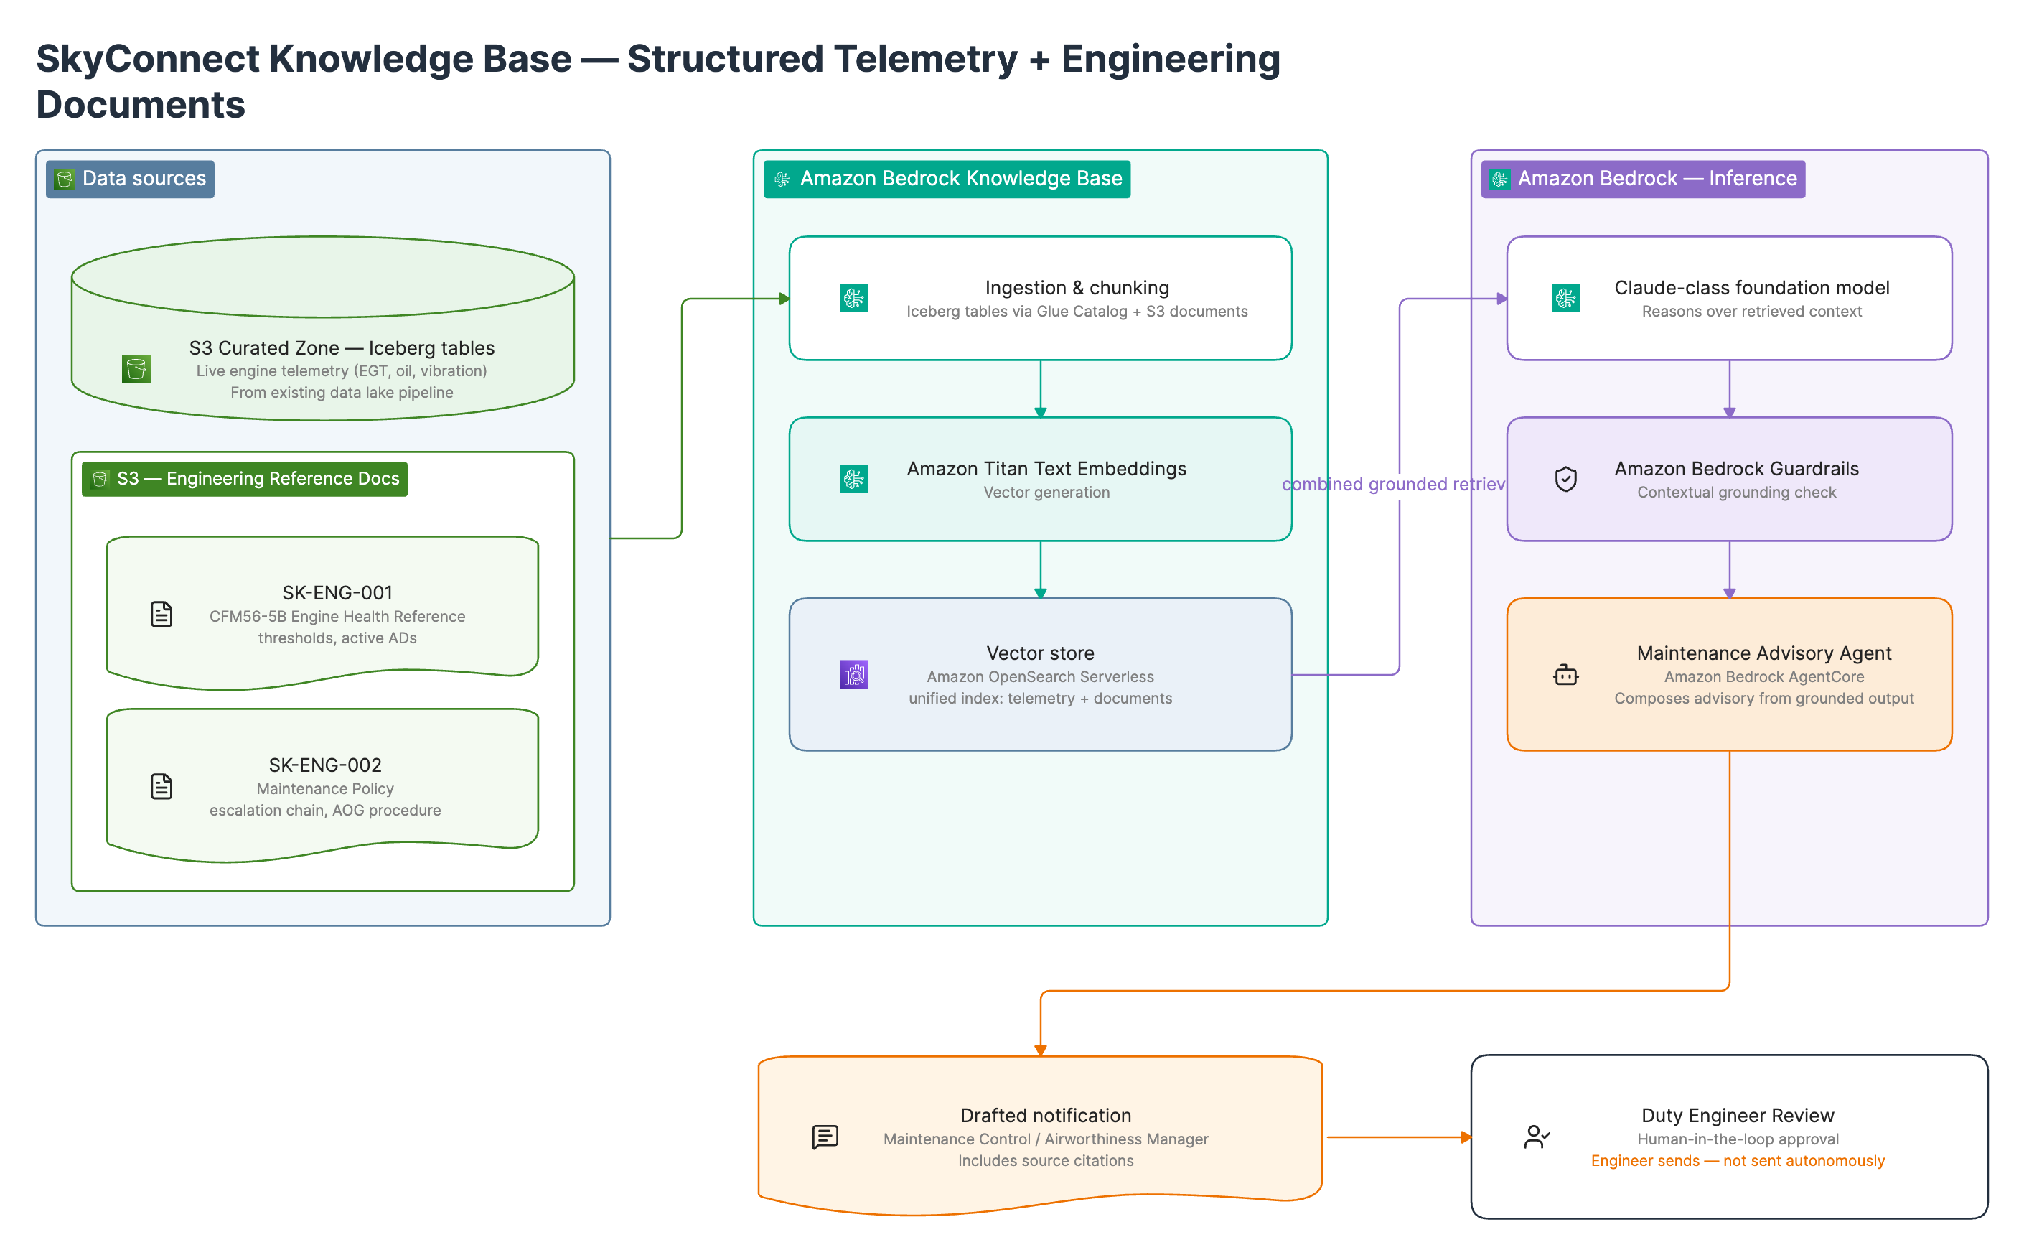Click the Bedrock icon in Ingestion & chunking
Viewport: 2024px width, 1255px height.
coord(853,298)
